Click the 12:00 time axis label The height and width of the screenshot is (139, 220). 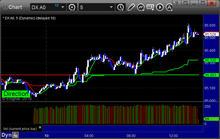173,136
